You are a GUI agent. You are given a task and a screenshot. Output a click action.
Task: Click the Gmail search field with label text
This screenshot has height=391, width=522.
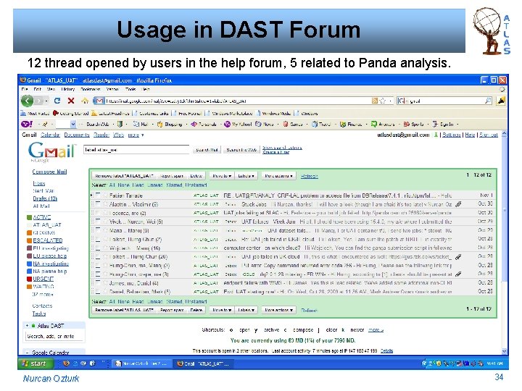click(136, 150)
